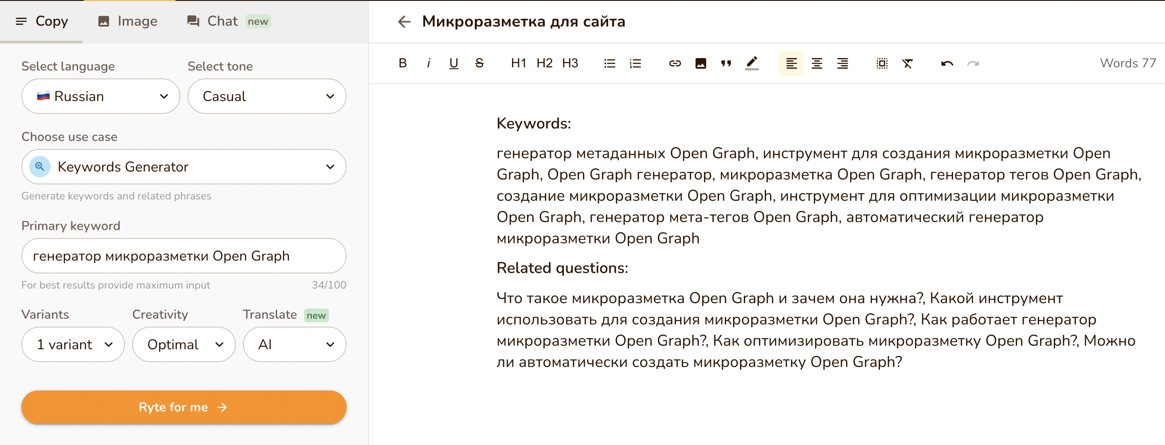Viewport: 1165px width, 445px height.
Task: Apply Heading 1 style
Action: coord(517,63)
